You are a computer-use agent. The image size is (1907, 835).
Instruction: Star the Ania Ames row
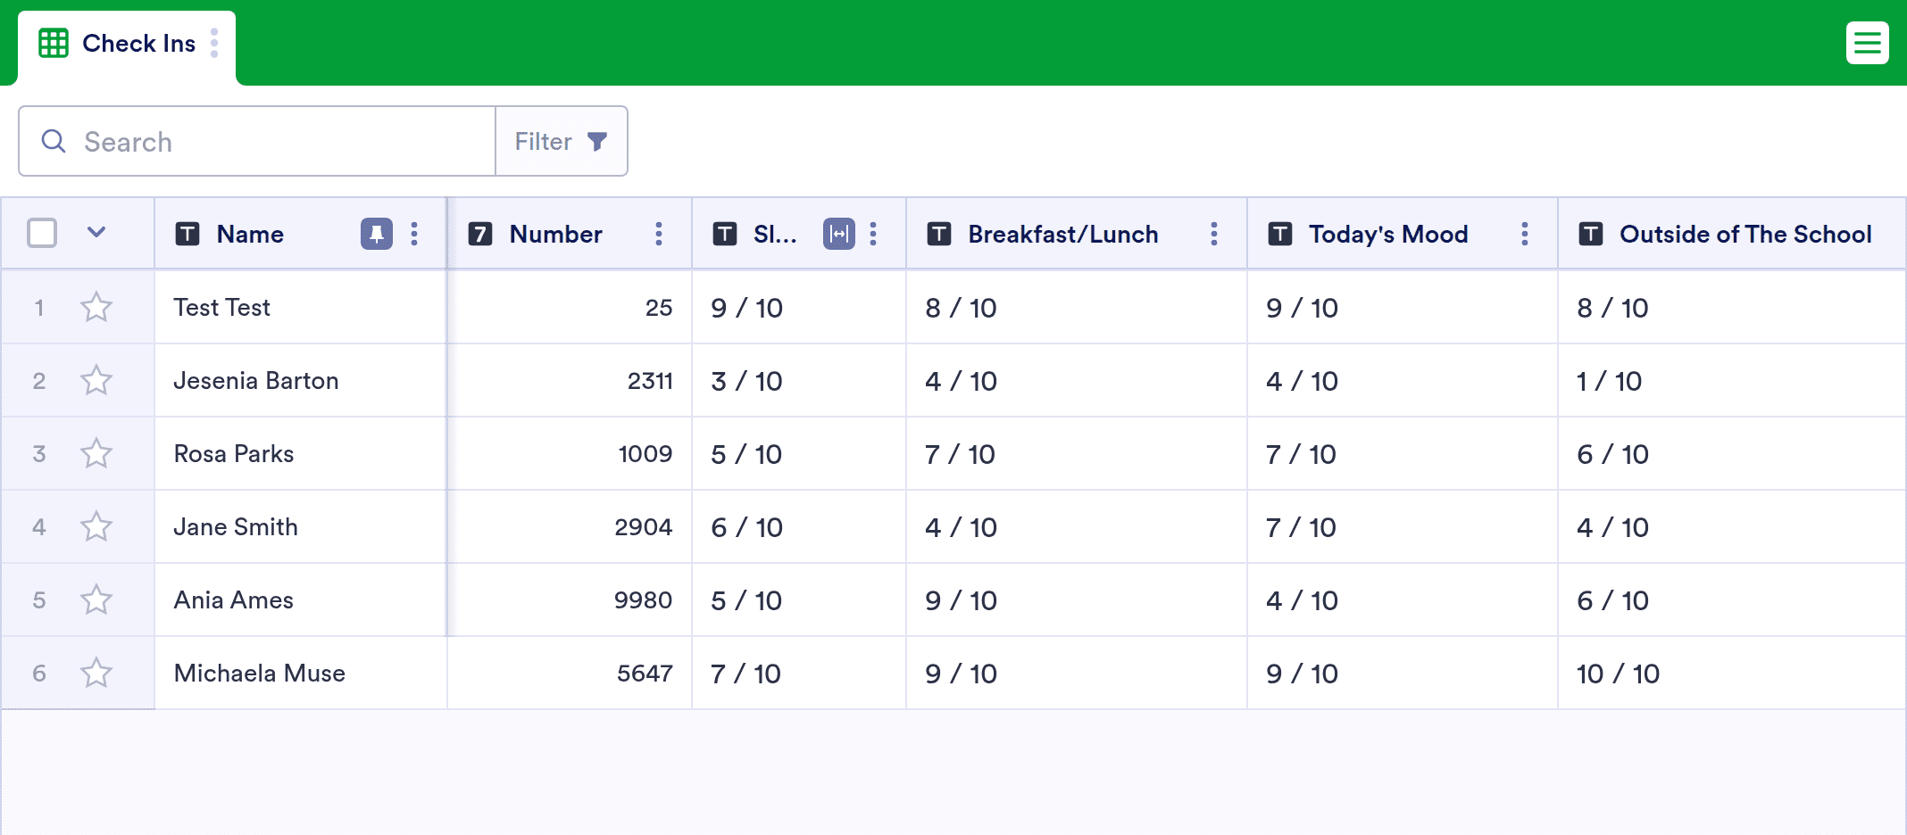tap(96, 600)
